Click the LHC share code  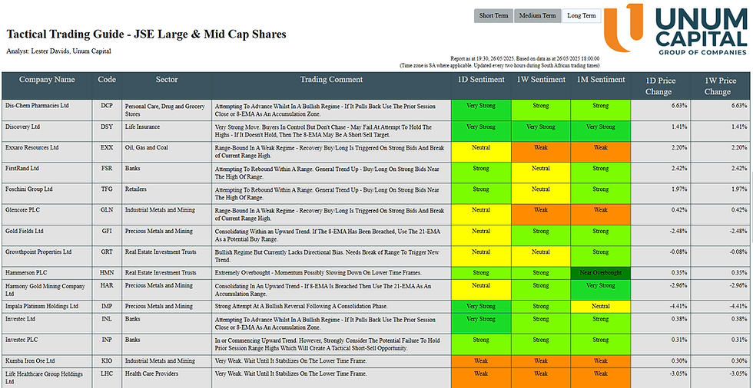click(x=107, y=373)
